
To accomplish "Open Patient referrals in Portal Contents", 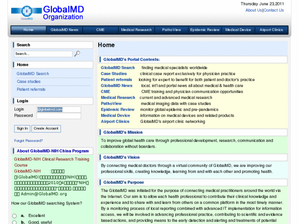I will click(116, 80).
